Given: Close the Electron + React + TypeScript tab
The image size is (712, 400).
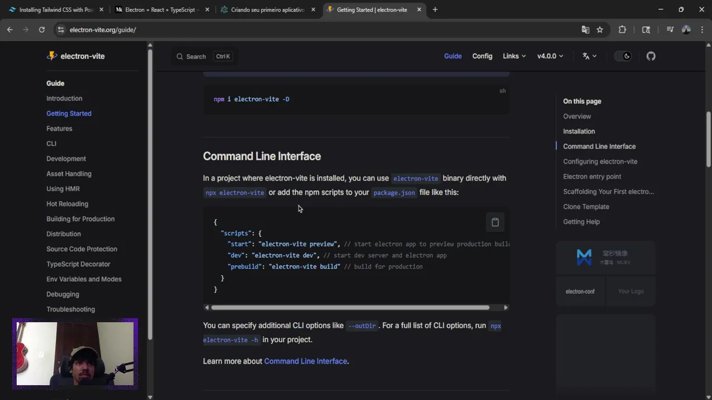Looking at the screenshot, I should [207, 9].
